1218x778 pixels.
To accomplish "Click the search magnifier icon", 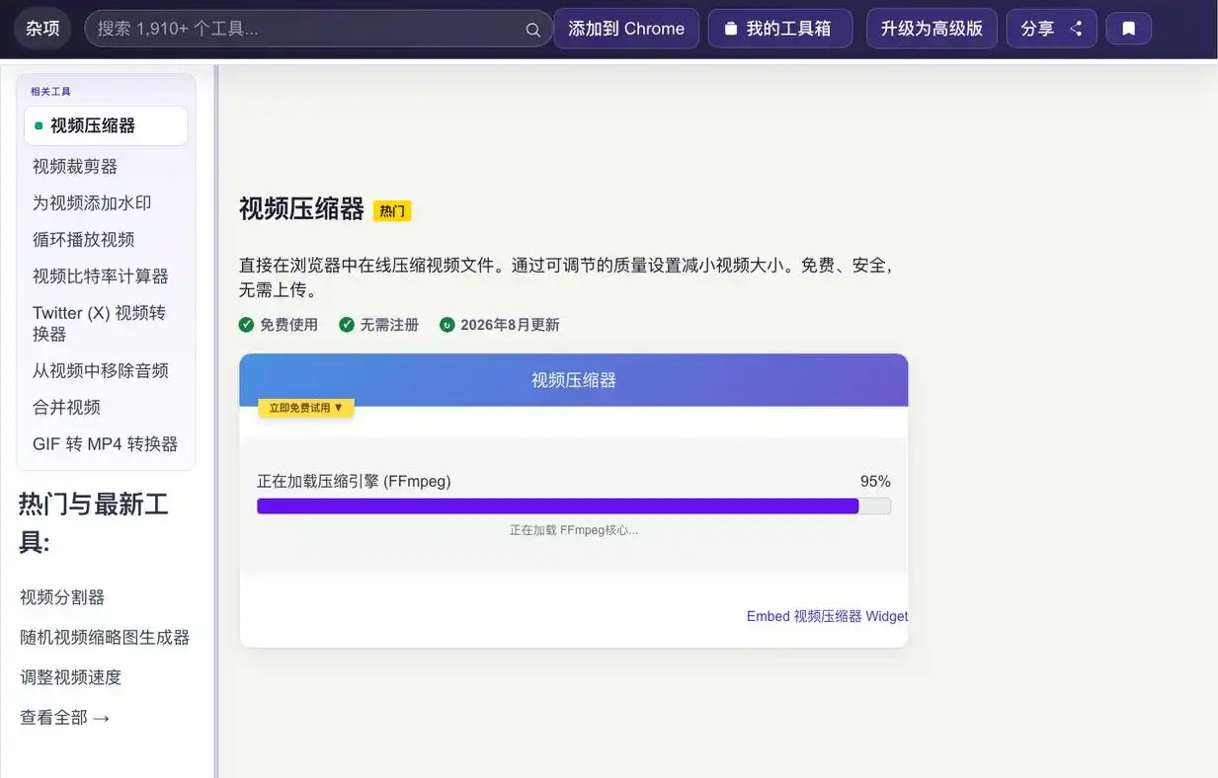I will tap(533, 30).
